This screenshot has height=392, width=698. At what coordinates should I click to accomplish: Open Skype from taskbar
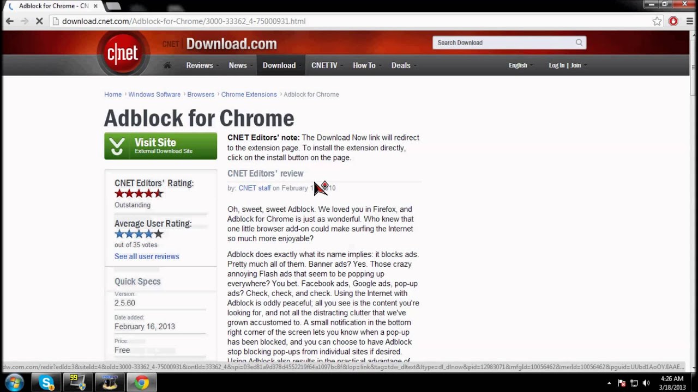47,383
